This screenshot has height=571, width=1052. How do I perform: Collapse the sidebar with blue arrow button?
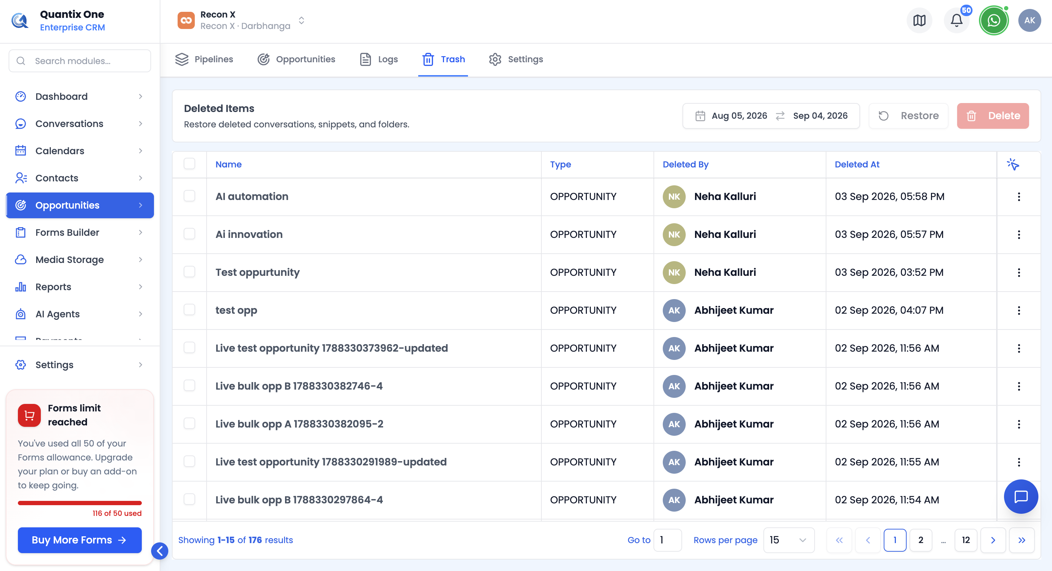pos(160,551)
